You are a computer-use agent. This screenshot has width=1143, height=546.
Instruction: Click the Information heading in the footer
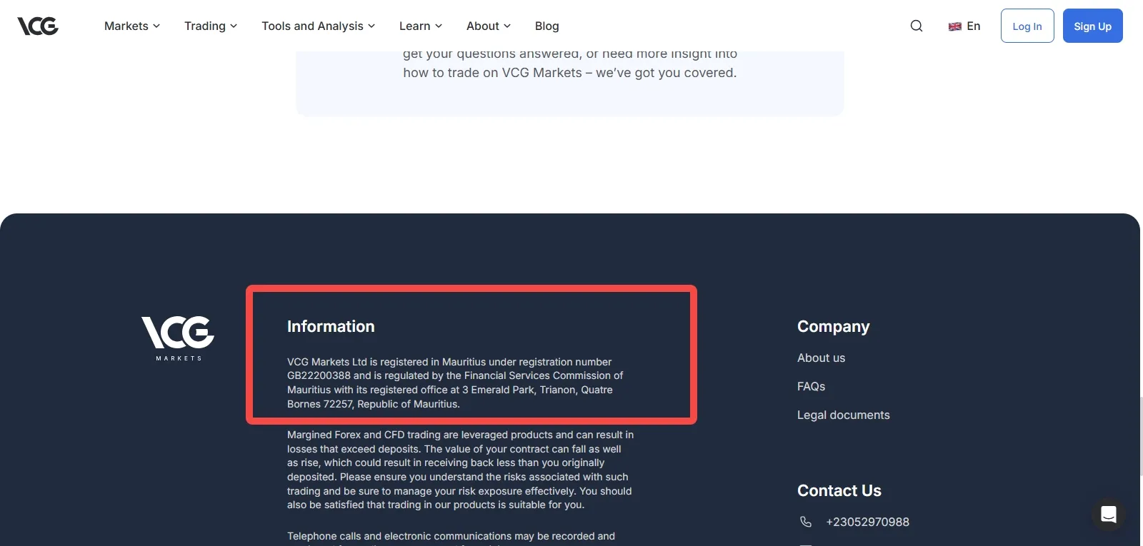coord(331,327)
